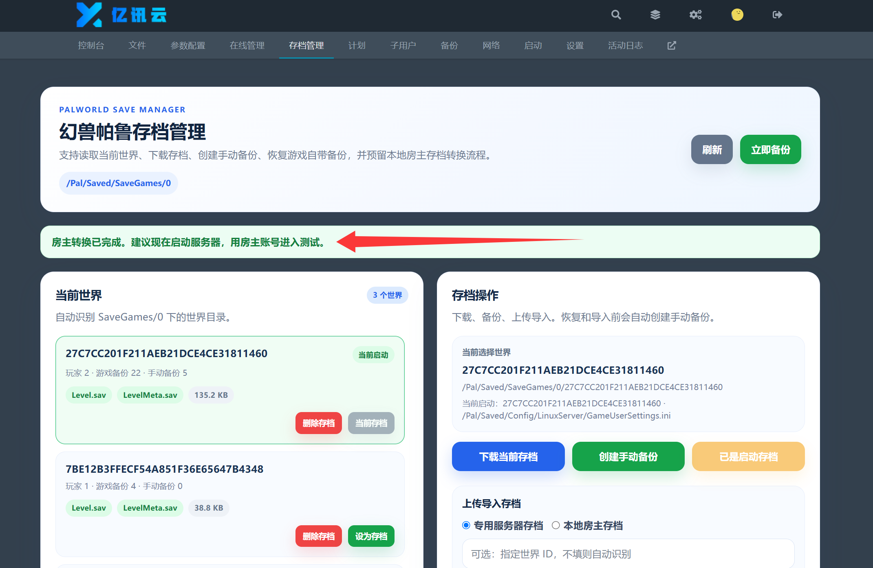
Task: Click the 刷新 button
Action: [x=712, y=149]
